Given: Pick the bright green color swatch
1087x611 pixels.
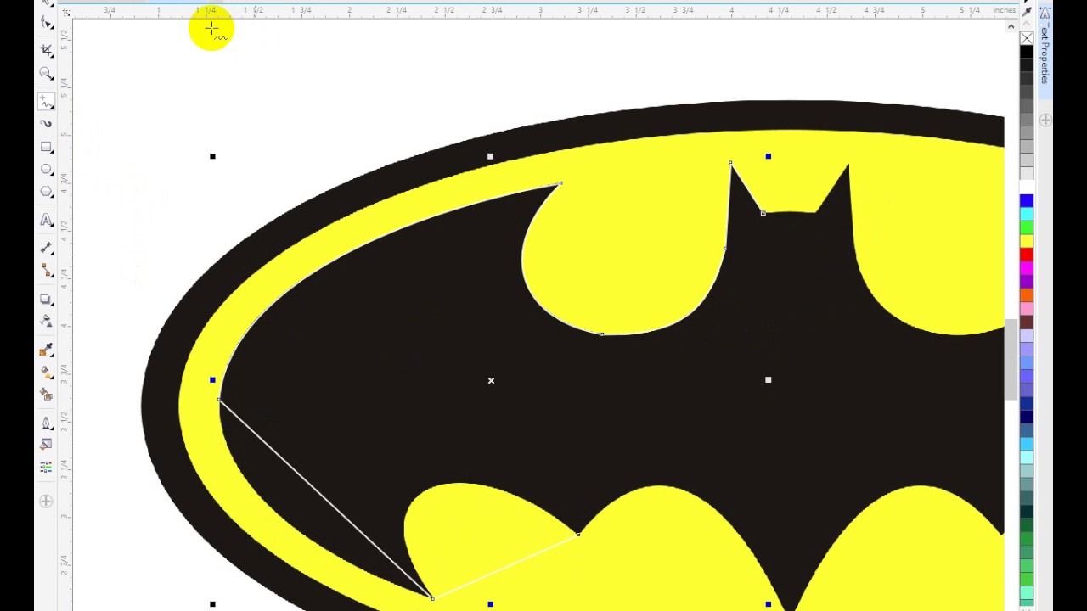Looking at the screenshot, I should pos(1027,228).
